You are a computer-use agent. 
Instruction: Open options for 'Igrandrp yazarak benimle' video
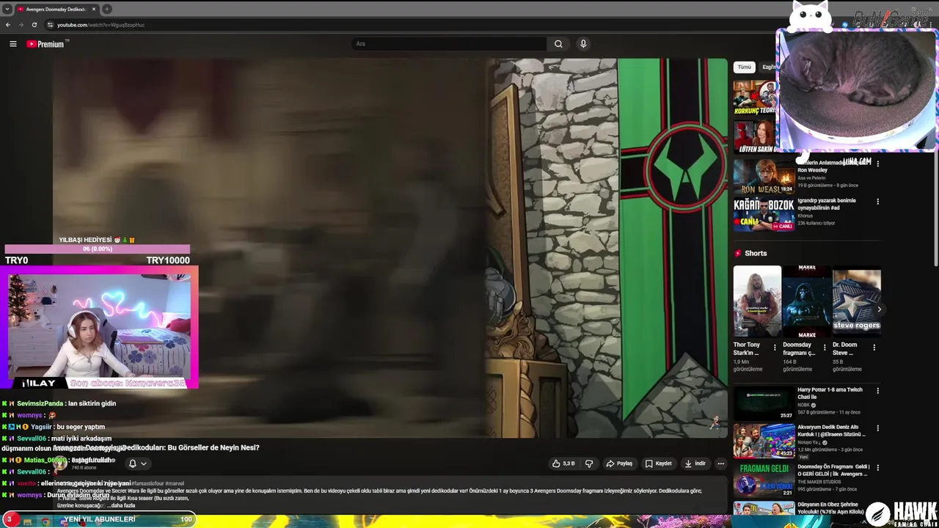[877, 202]
